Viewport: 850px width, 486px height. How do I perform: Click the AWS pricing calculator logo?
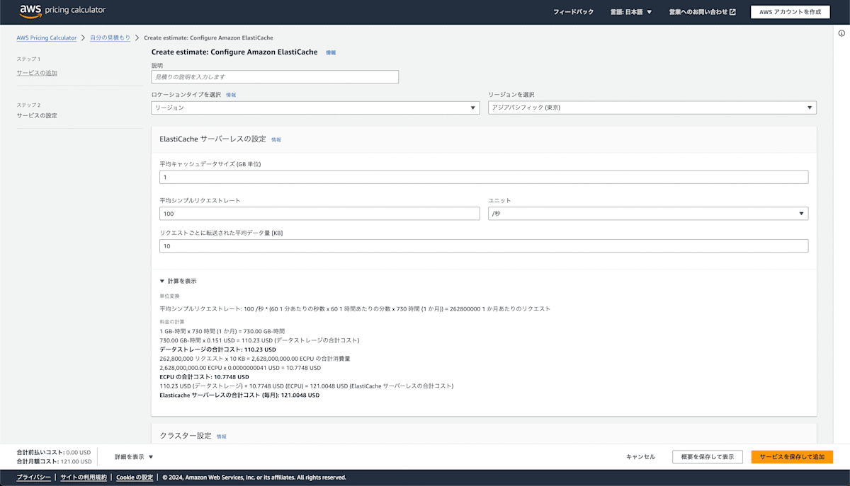click(62, 11)
